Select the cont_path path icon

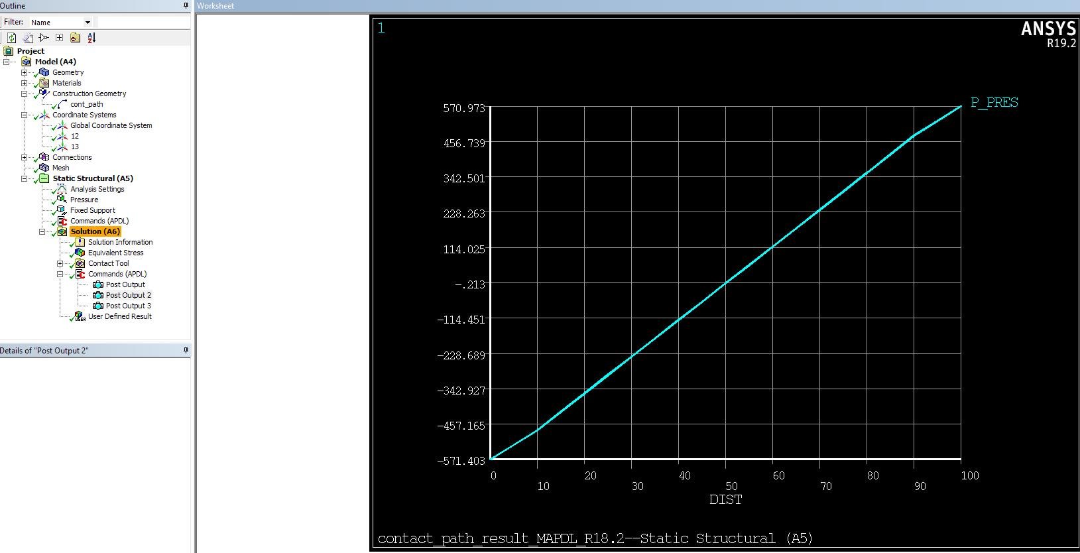[x=62, y=104]
